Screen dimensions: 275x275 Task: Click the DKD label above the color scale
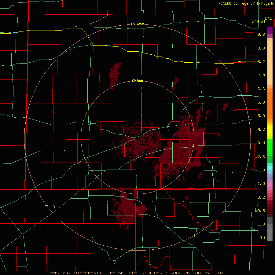(269, 18)
